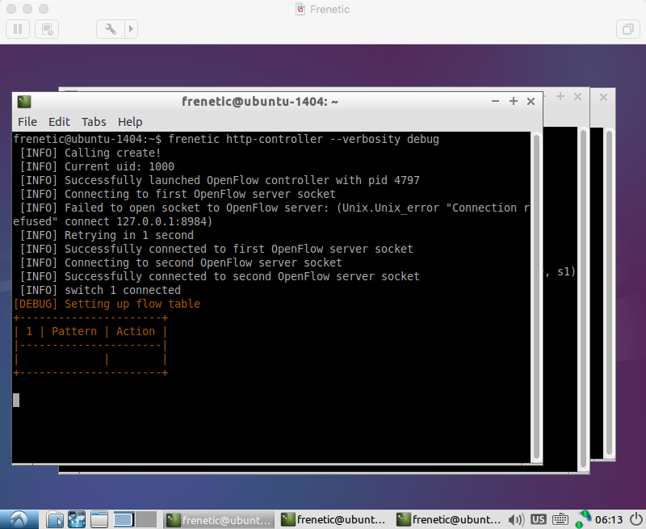This screenshot has height=529, width=646.
Task: Click the '[INFO] Retrying in 1 second' line
Action: (x=107, y=235)
